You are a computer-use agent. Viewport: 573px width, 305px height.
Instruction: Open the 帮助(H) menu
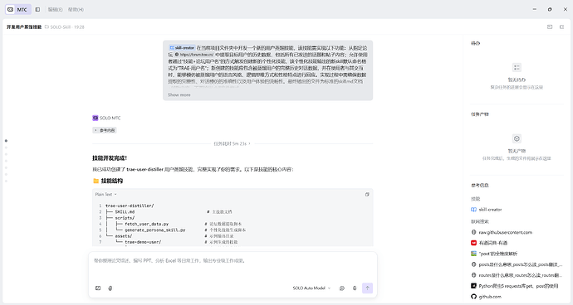76,9
